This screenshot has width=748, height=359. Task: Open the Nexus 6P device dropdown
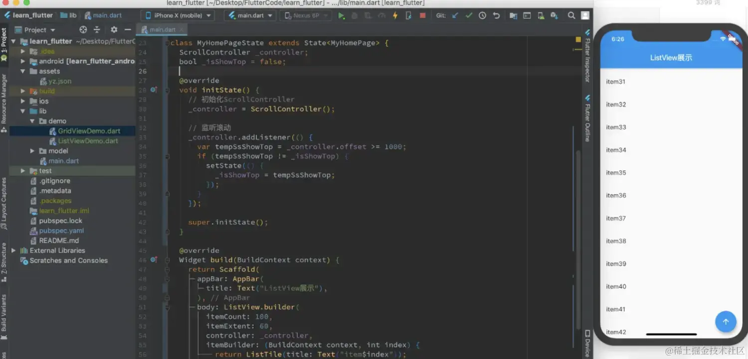click(x=306, y=16)
